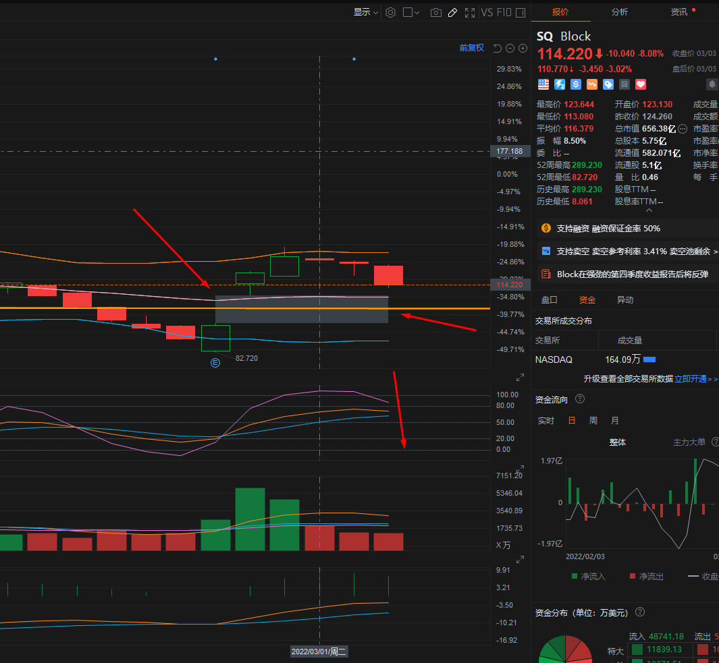Click the first blue diamond event marker
The height and width of the screenshot is (663, 719).
point(215,59)
